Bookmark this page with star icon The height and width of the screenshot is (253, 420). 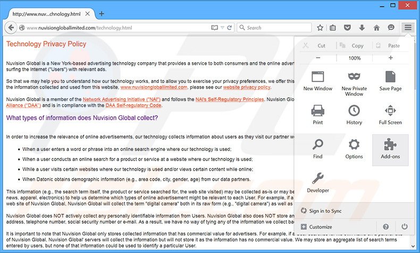(320, 28)
